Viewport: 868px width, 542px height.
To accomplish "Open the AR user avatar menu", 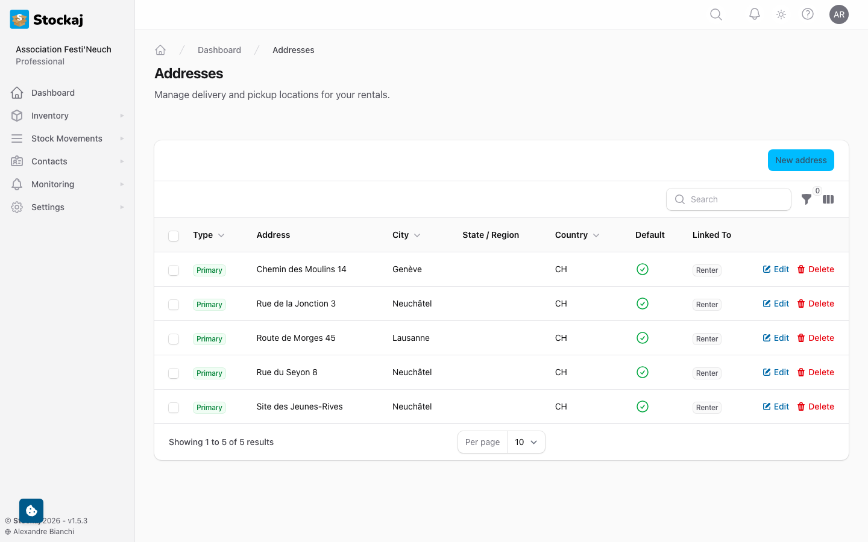I will [x=839, y=14].
